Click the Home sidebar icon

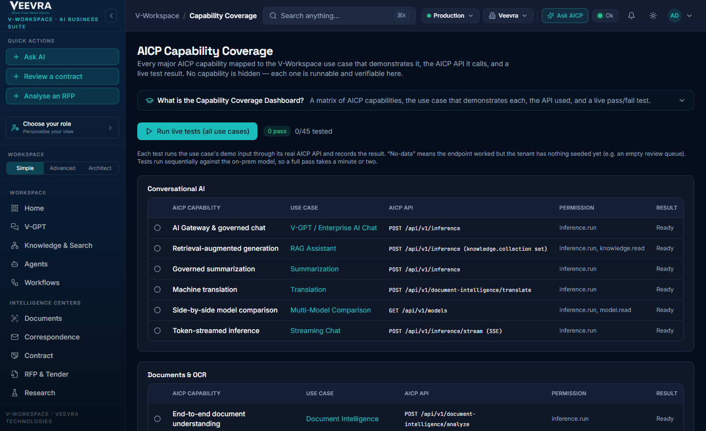click(x=15, y=208)
